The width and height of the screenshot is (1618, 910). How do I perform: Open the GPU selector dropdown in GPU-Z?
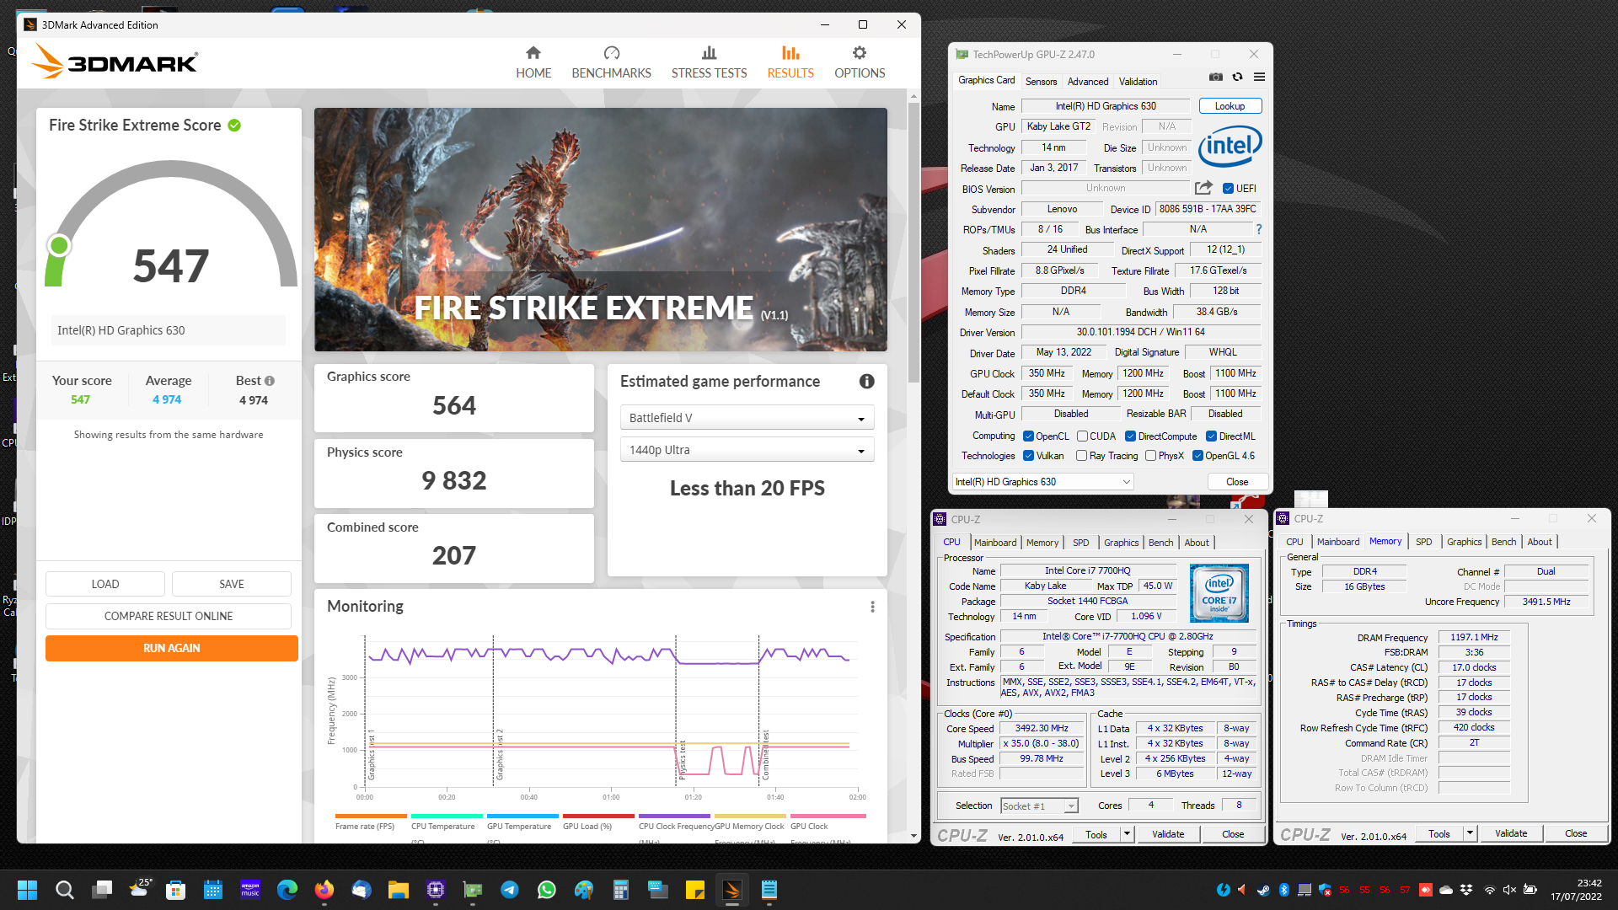[x=1042, y=482]
